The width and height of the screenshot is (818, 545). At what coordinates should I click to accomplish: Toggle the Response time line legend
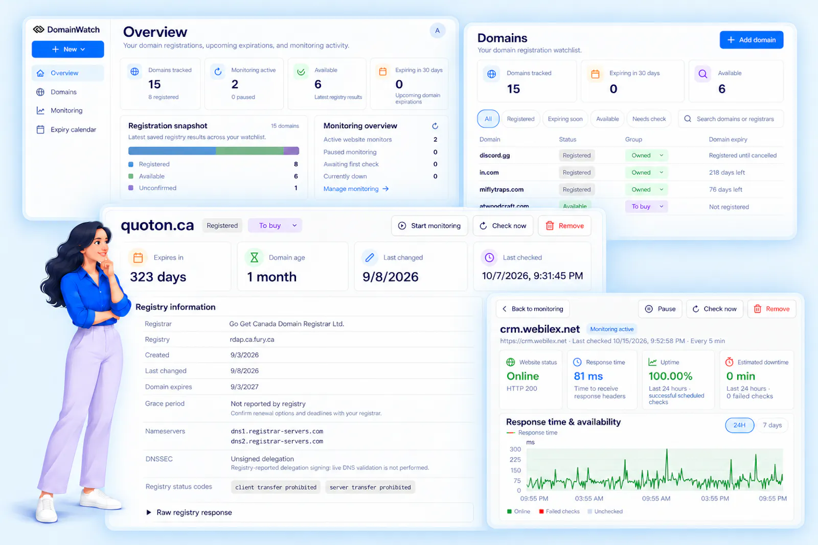532,433
